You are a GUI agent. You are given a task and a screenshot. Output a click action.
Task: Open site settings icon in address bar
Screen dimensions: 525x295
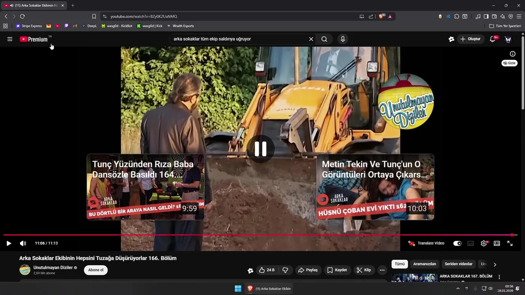pyautogui.click(x=105, y=16)
